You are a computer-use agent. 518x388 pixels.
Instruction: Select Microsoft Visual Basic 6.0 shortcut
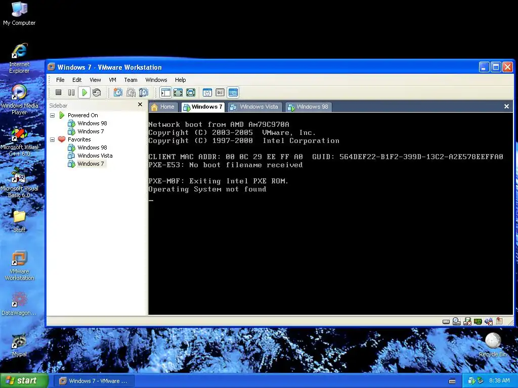tap(19, 182)
